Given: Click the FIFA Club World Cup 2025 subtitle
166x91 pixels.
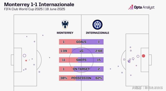Looking at the screenshot, I should (x=23, y=9).
